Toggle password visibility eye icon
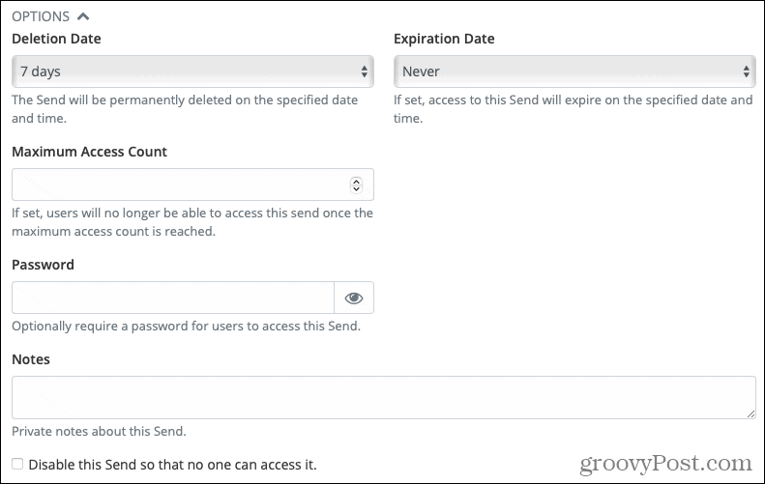 (354, 298)
